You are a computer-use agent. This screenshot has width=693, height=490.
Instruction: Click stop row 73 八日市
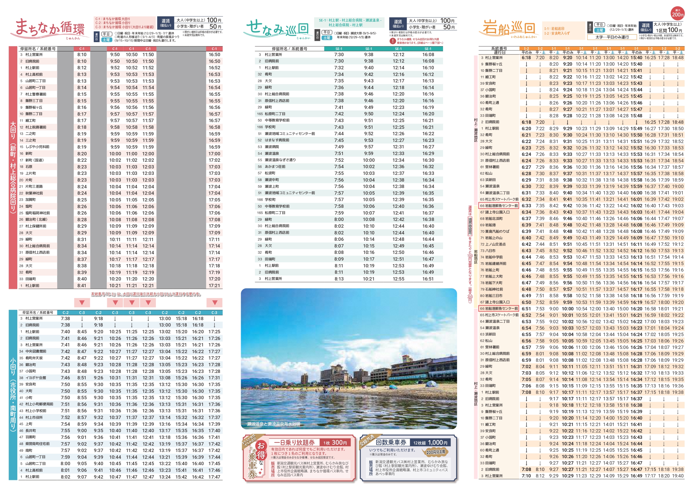582,251
